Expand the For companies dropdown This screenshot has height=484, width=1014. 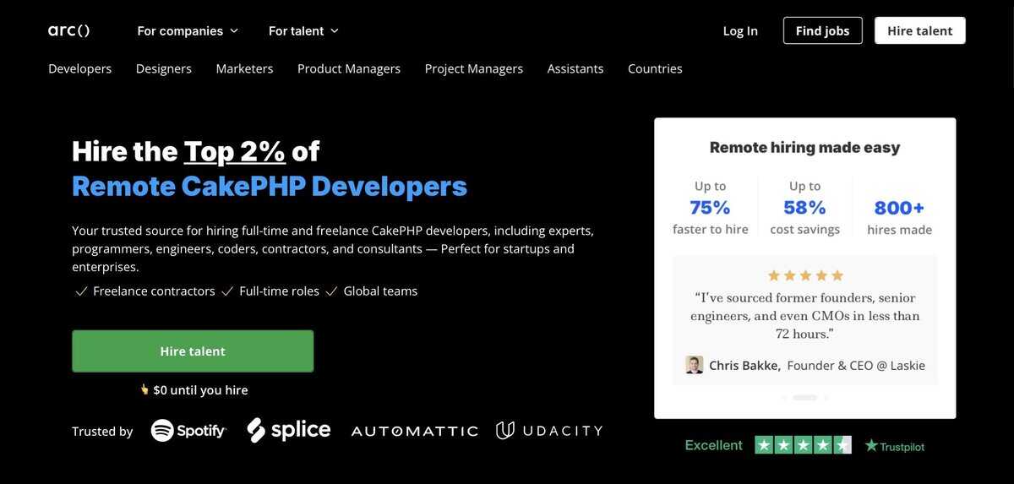tap(188, 30)
